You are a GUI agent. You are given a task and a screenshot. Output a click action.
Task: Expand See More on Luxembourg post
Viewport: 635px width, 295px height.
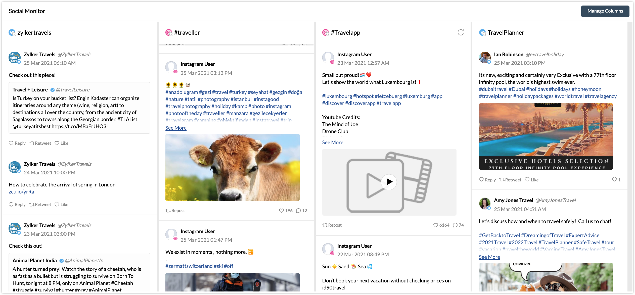(333, 142)
